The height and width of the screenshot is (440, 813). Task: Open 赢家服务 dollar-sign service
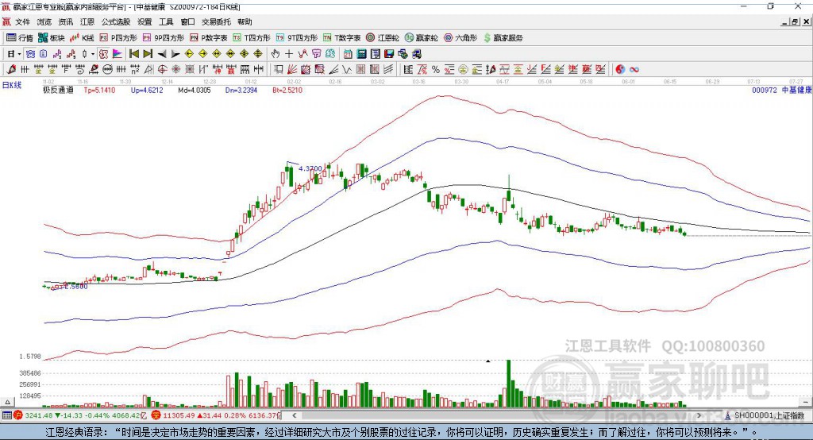[503, 38]
